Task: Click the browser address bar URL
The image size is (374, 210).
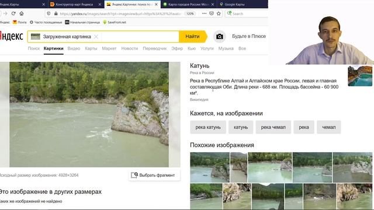Action: (x=120, y=13)
